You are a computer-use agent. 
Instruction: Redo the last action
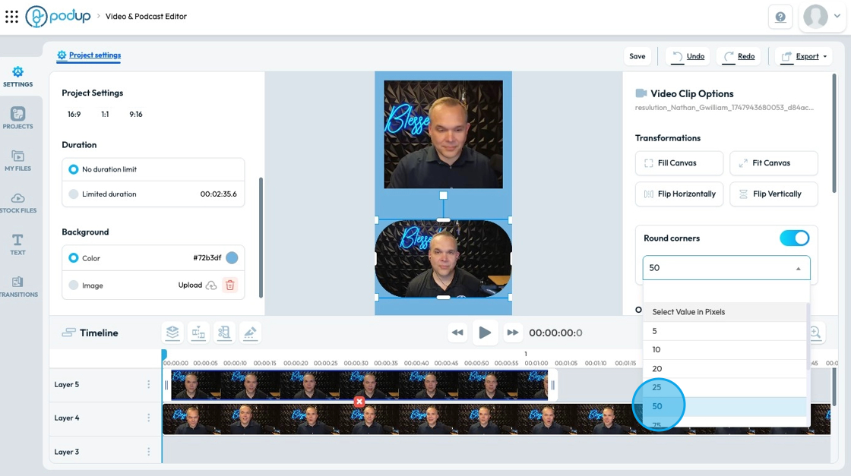(739, 56)
